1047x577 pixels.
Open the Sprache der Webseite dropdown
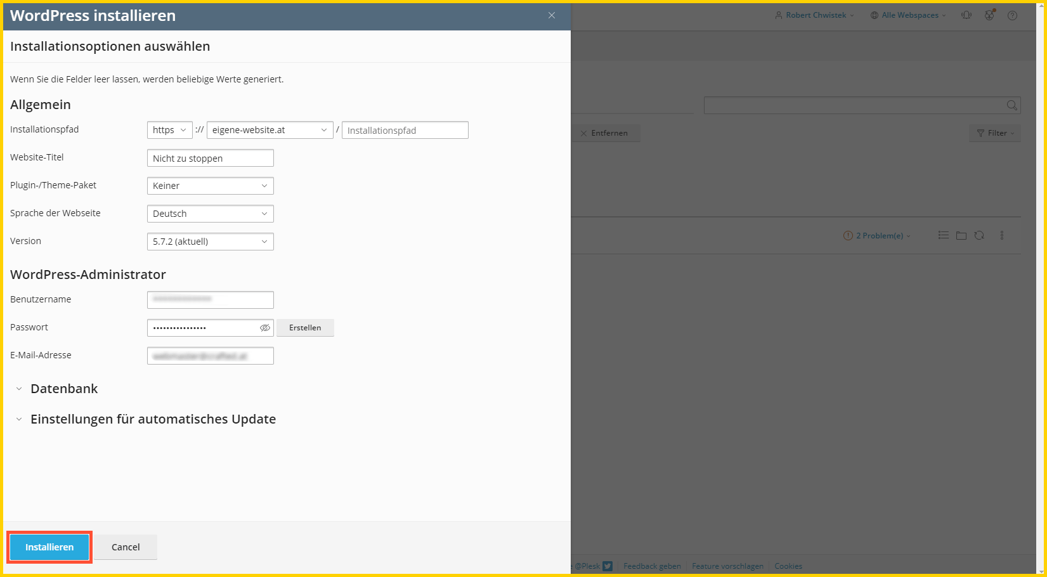click(x=211, y=214)
